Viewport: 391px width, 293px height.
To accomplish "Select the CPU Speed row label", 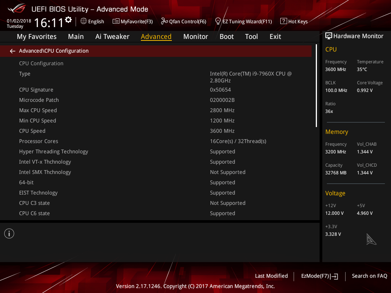I will [32, 131].
